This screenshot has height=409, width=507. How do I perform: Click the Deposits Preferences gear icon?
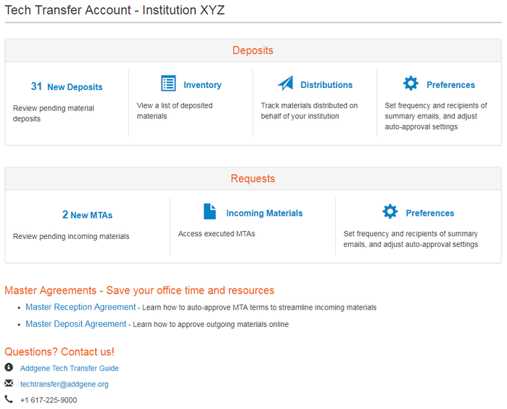click(411, 84)
